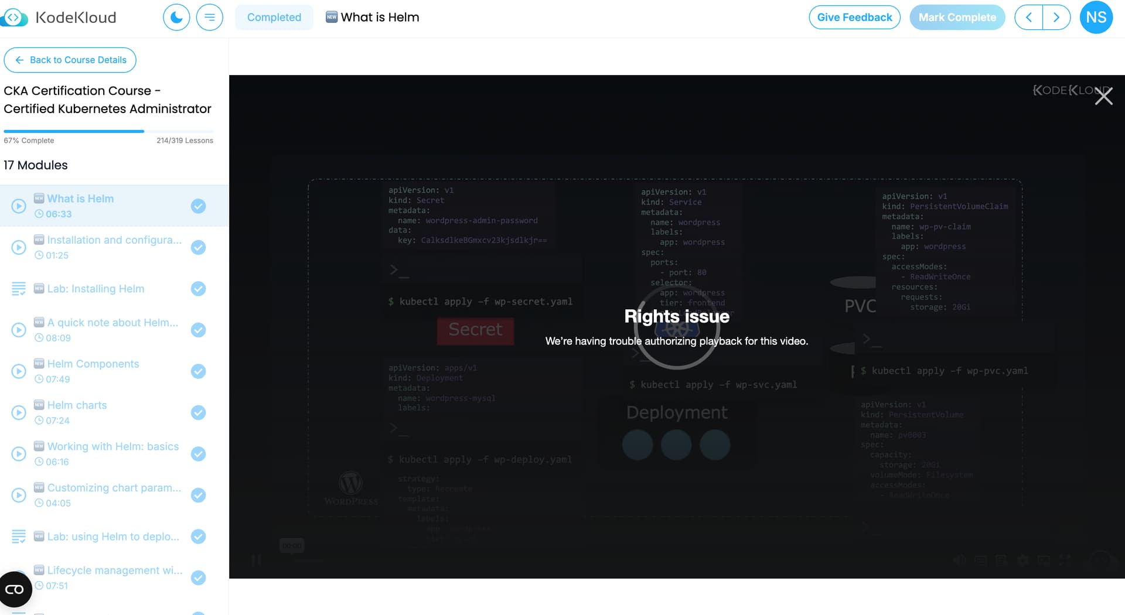
Task: Open Give Feedback
Action: point(854,17)
